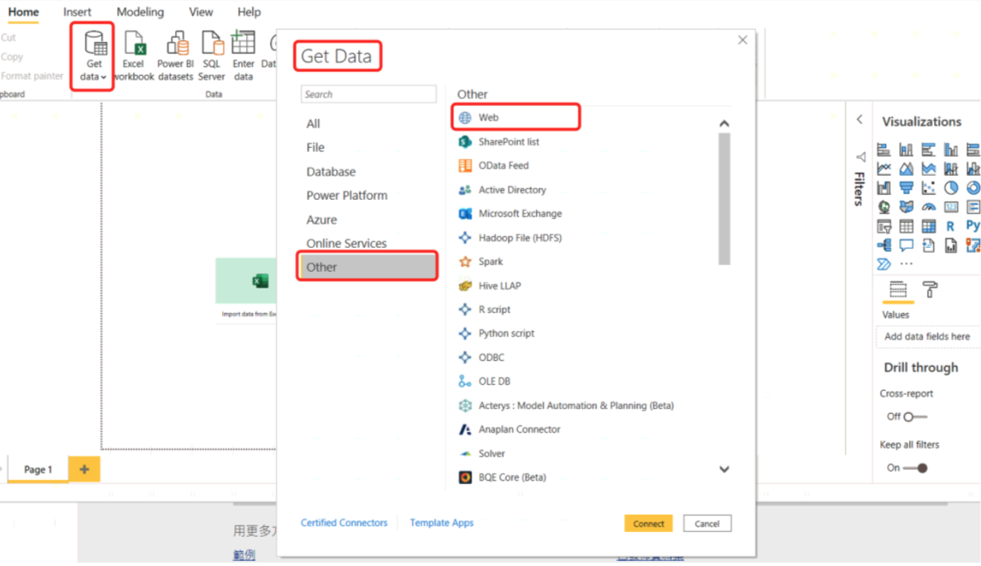Select the Line chart visual
This screenshot has width=981, height=566.
coord(884,169)
